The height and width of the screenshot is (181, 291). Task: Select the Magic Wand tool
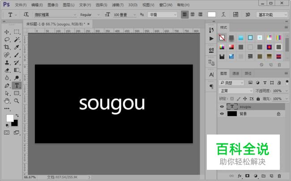point(17,39)
